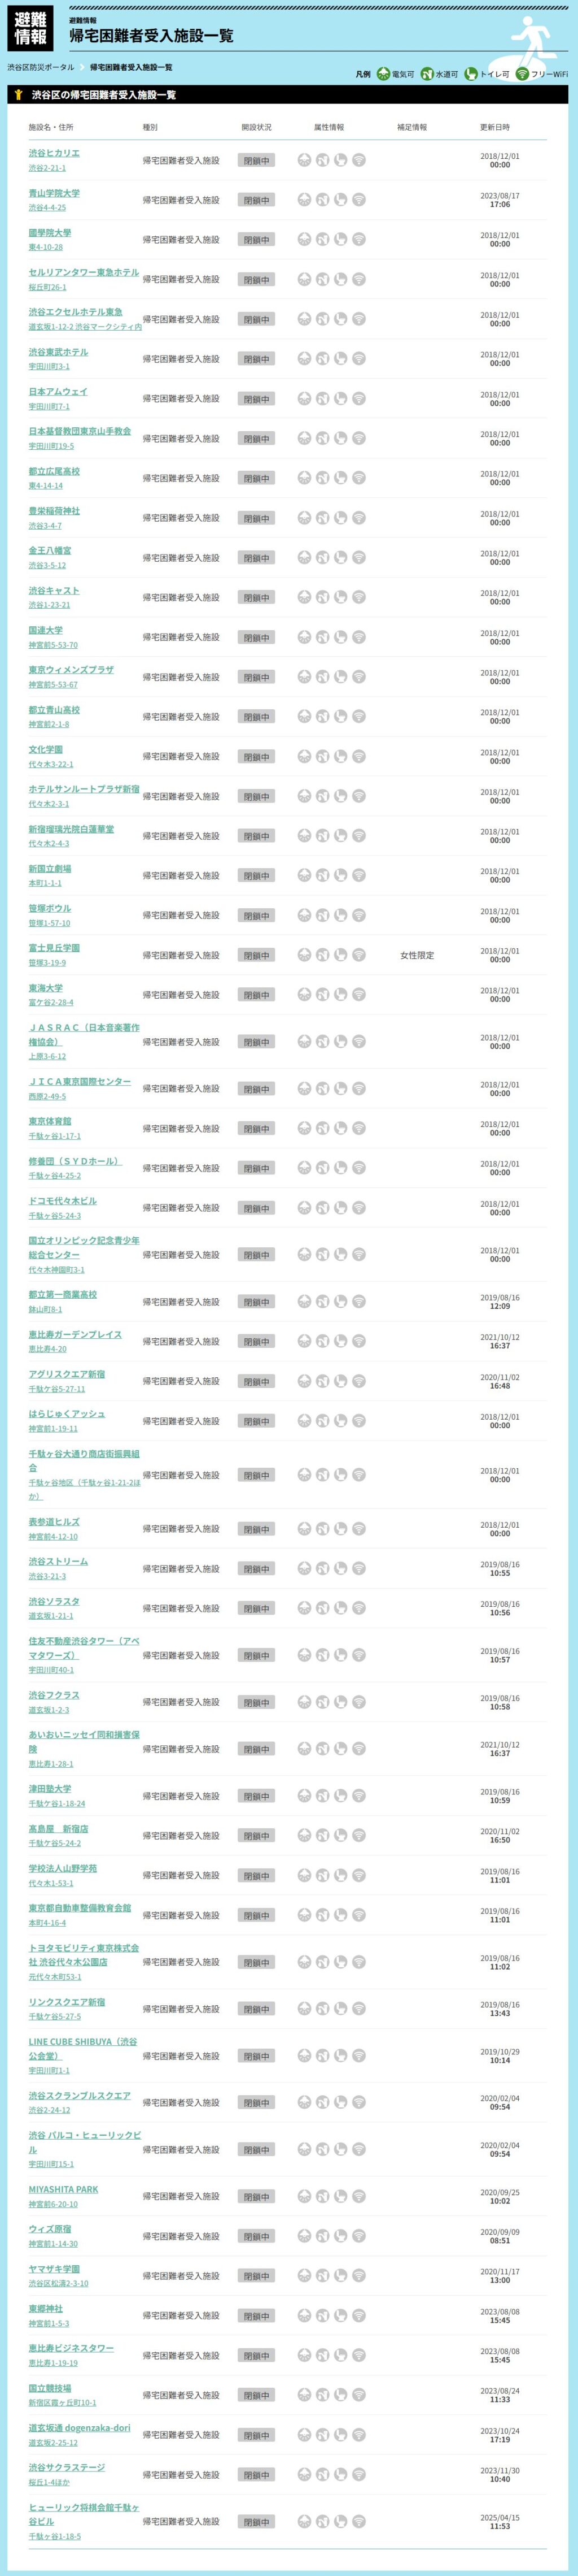578x2576 pixels.
Task: Click the toilet icon in the 富士見丘学園 row
Action: click(x=340, y=955)
